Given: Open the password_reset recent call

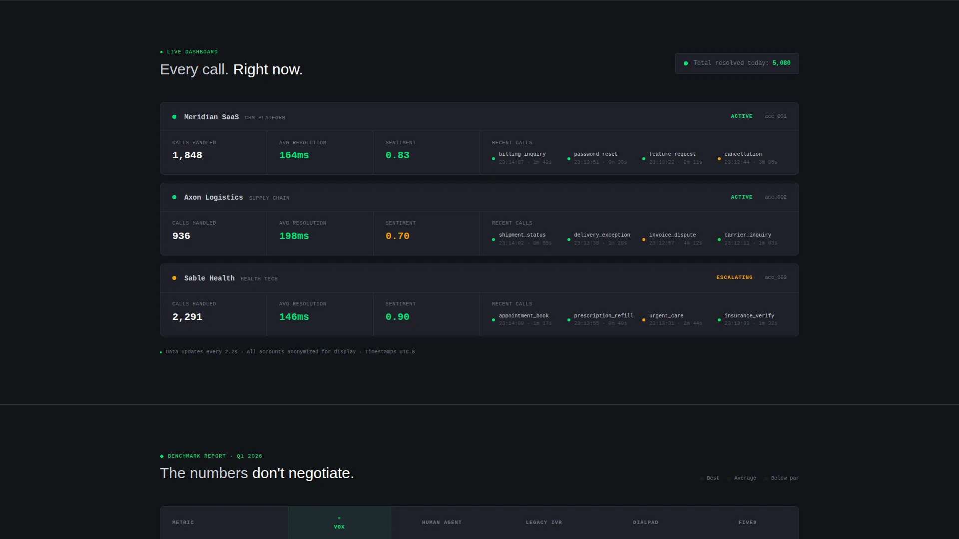Looking at the screenshot, I should [x=597, y=158].
